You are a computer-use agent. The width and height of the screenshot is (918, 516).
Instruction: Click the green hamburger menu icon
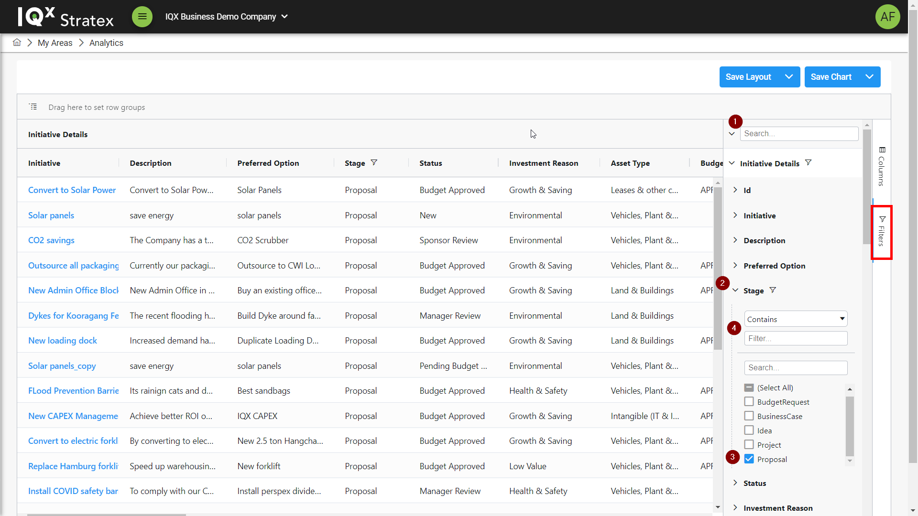pos(142,17)
